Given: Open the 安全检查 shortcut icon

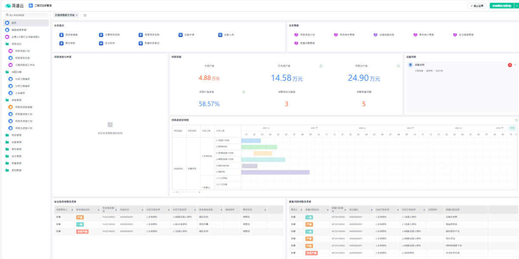Looking at the screenshot, I should pyautogui.click(x=101, y=43).
